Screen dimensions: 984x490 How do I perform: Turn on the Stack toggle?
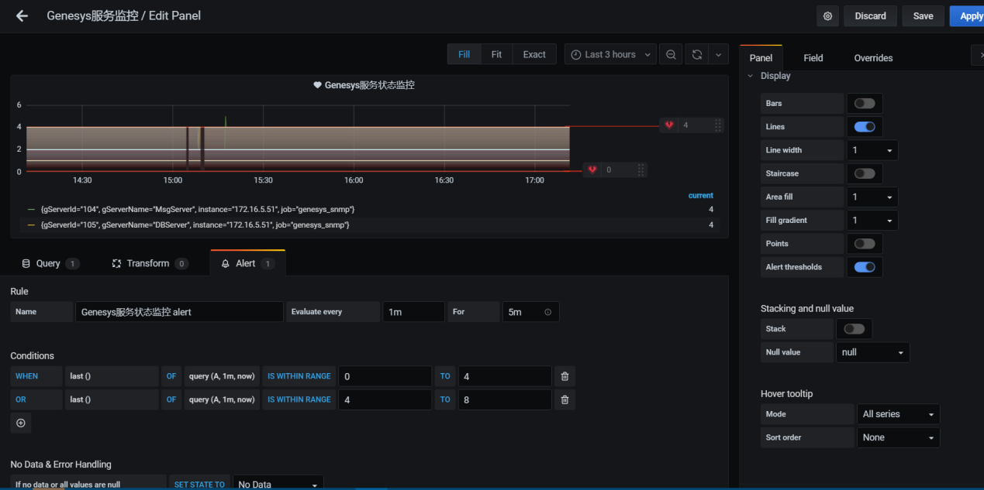[x=854, y=329]
